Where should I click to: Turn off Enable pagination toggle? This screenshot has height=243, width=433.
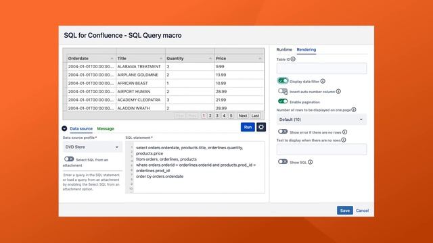[x=283, y=101]
